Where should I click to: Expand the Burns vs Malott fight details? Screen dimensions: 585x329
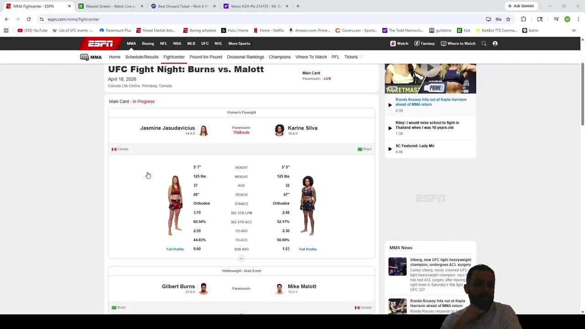click(x=241, y=313)
